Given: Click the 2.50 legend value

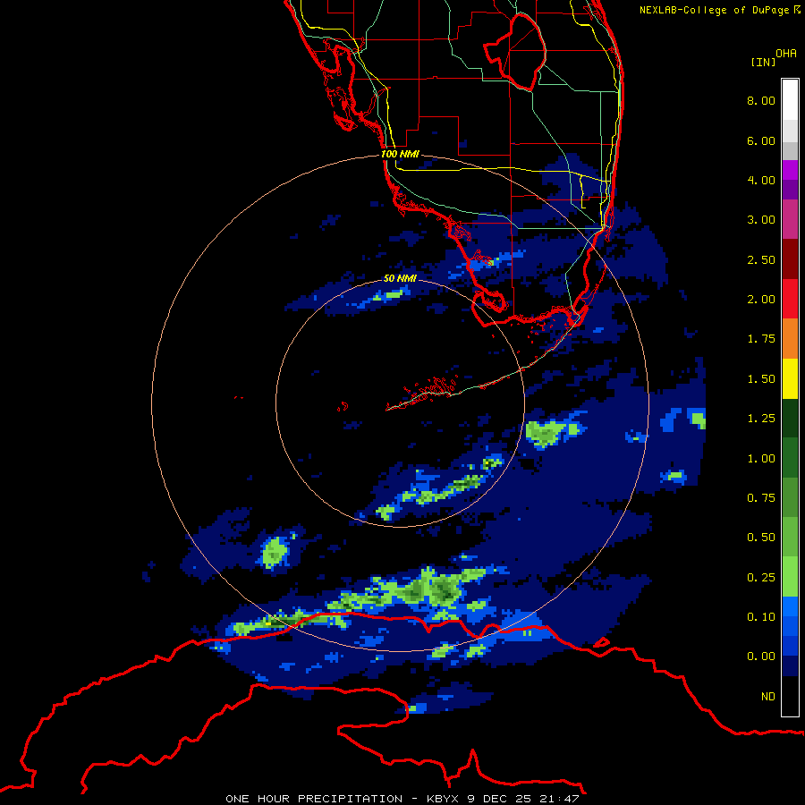Looking at the screenshot, I should [x=761, y=259].
